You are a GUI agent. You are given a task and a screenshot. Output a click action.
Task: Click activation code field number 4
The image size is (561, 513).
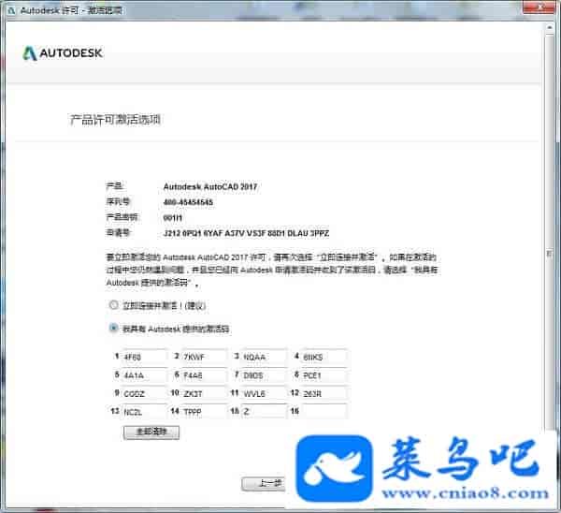click(324, 357)
